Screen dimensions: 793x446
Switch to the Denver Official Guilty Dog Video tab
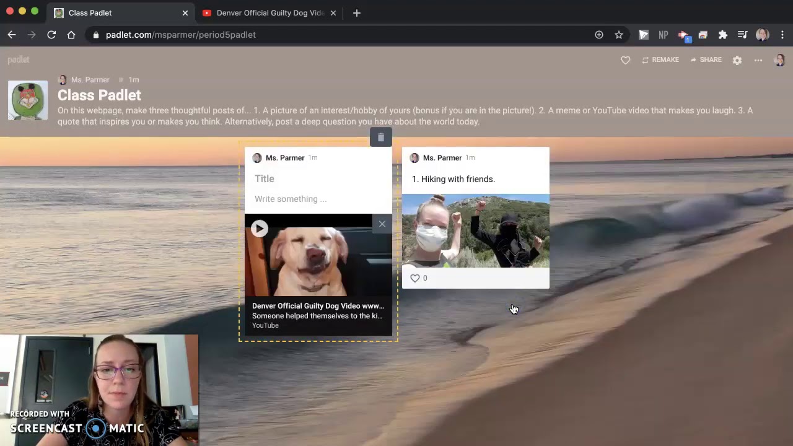pos(270,13)
